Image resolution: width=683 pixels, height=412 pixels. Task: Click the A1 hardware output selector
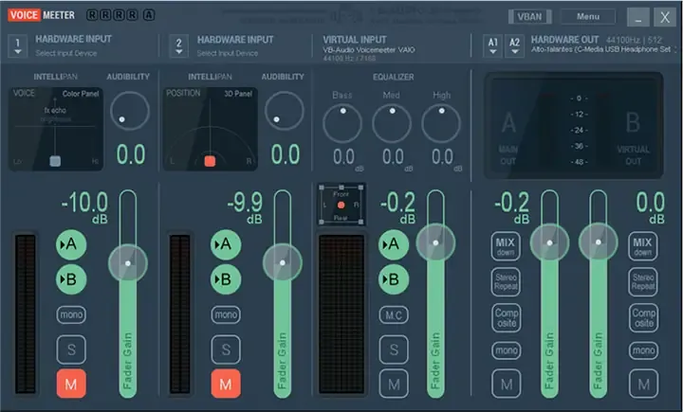pos(491,44)
